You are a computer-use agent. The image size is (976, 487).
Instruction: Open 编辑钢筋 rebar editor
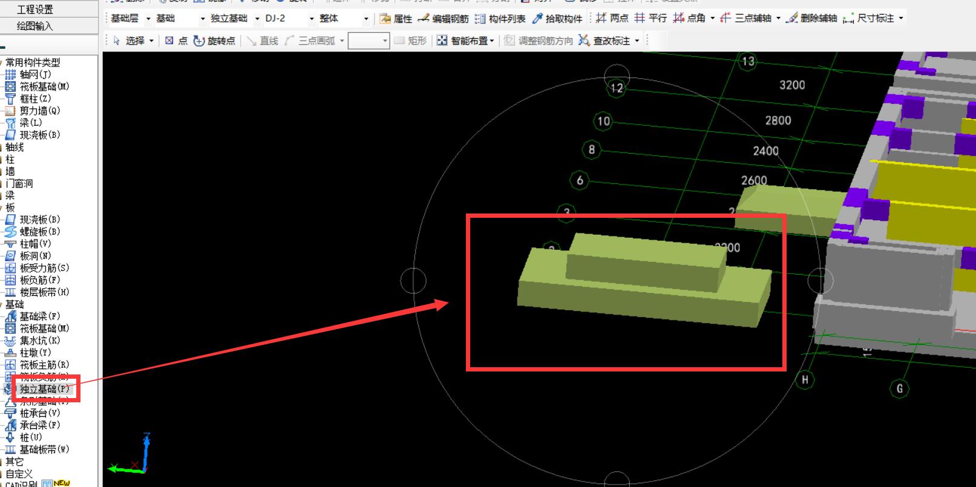pos(444,19)
